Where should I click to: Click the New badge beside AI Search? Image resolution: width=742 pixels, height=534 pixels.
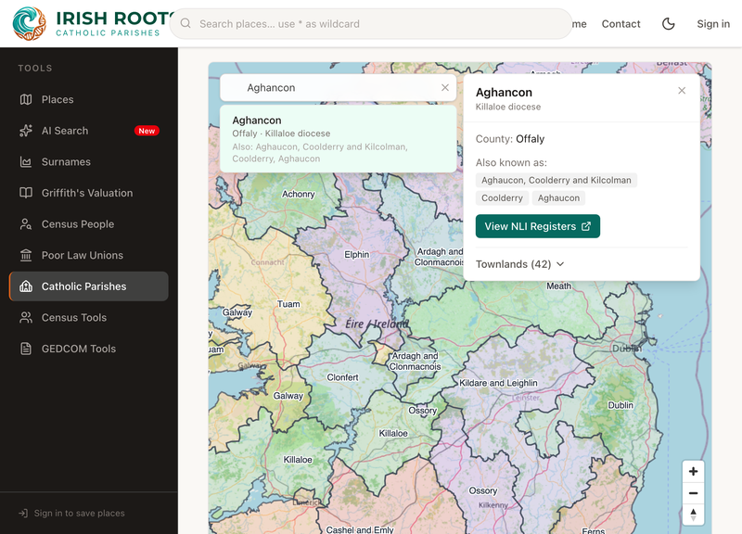point(147,131)
